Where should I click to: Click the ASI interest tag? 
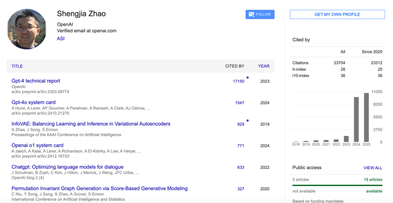click(x=60, y=38)
